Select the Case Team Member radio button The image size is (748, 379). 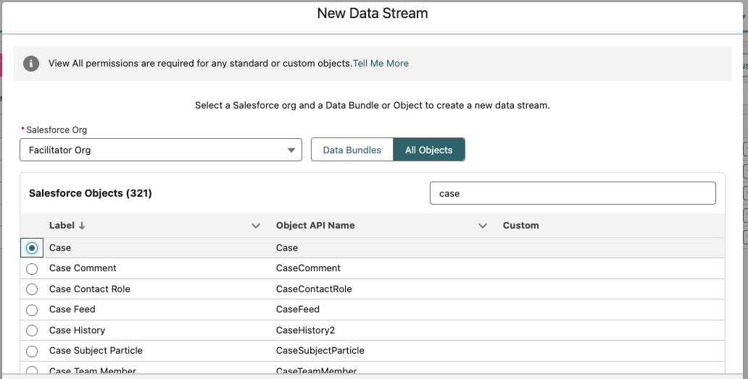coord(32,371)
